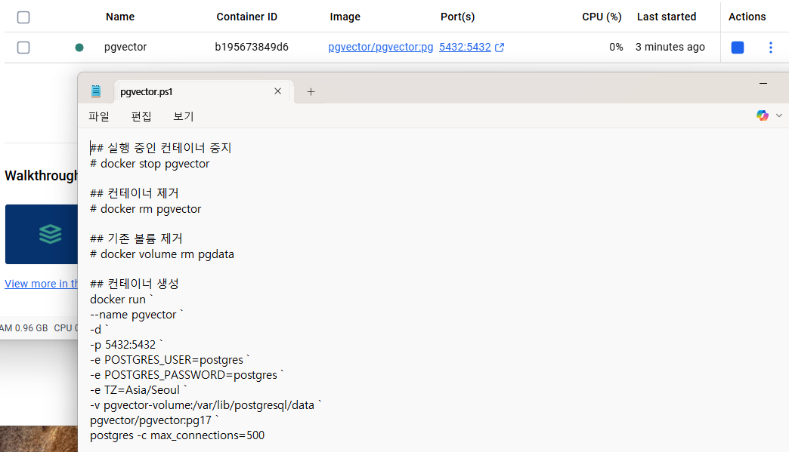Click container ID b195673849d6
Screen dimensions: 789x452
(x=252, y=47)
